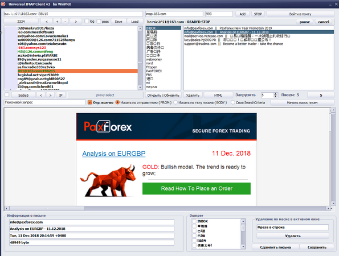
Task: Click the plus button beside account counter
Action: [x=57, y=22]
